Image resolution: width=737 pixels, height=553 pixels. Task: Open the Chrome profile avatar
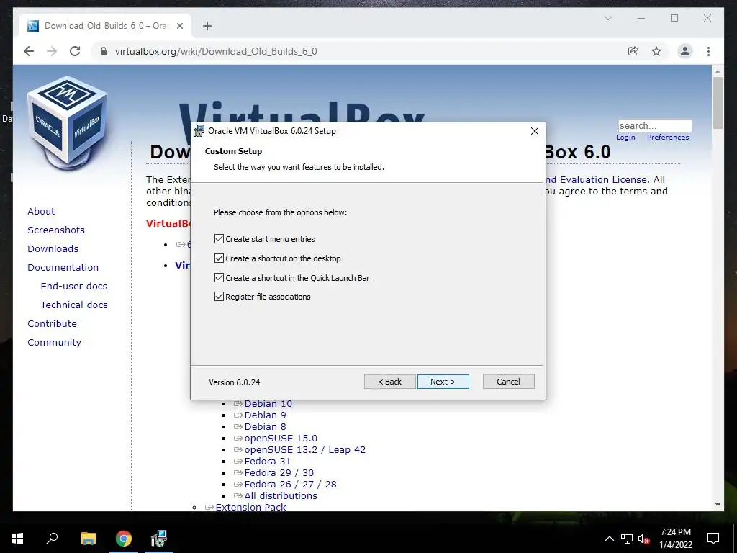point(685,51)
